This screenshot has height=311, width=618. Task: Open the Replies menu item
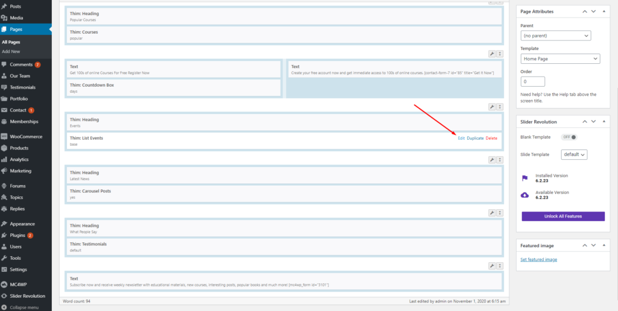tap(25, 209)
